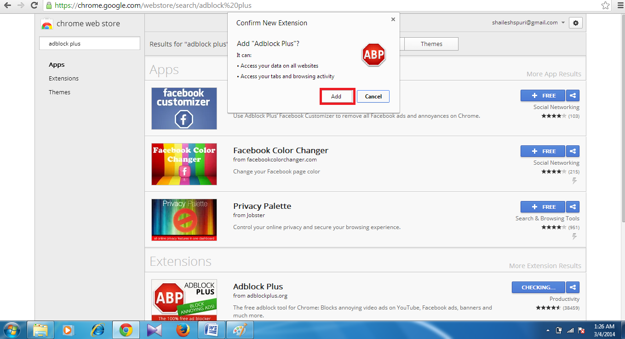Open the Privacy Palette title
This screenshot has height=339, width=625.
click(262, 206)
